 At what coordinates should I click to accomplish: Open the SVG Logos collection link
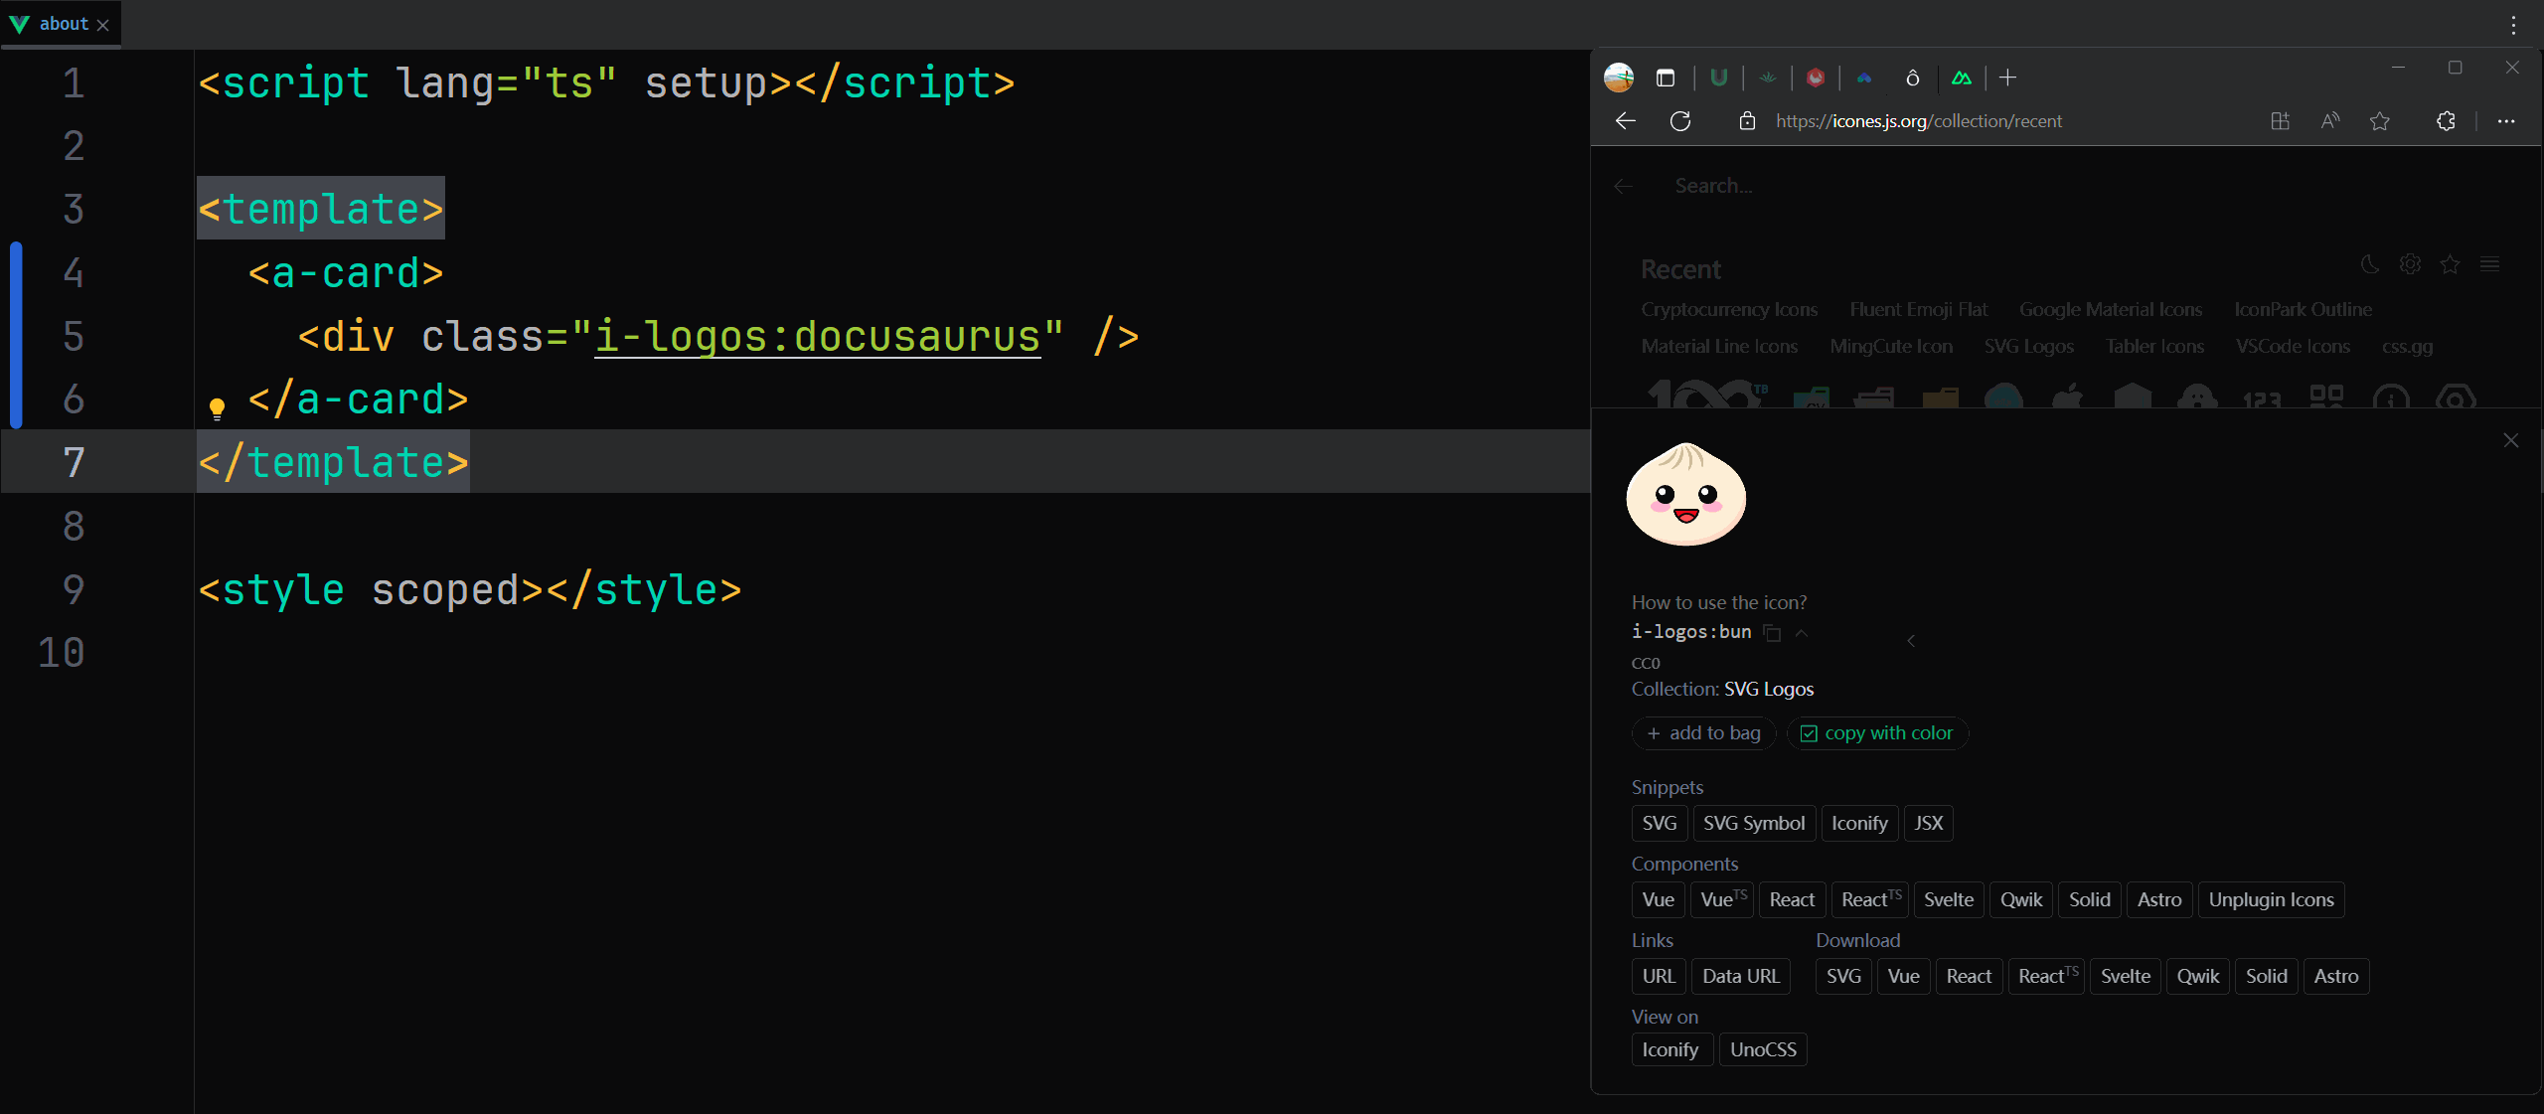click(x=1769, y=689)
